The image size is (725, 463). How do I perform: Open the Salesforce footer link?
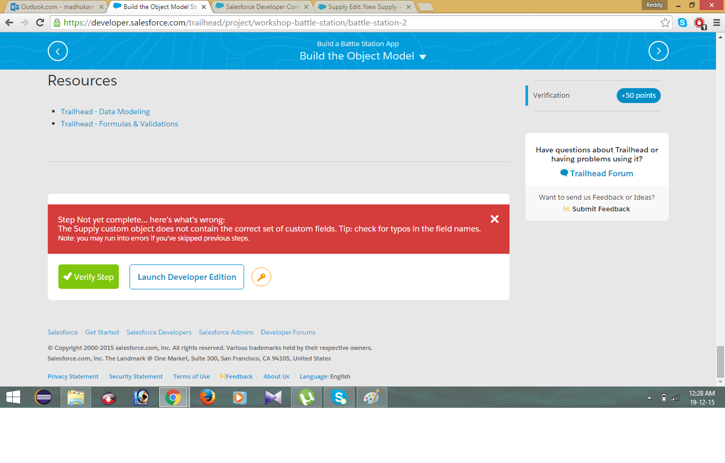point(63,332)
